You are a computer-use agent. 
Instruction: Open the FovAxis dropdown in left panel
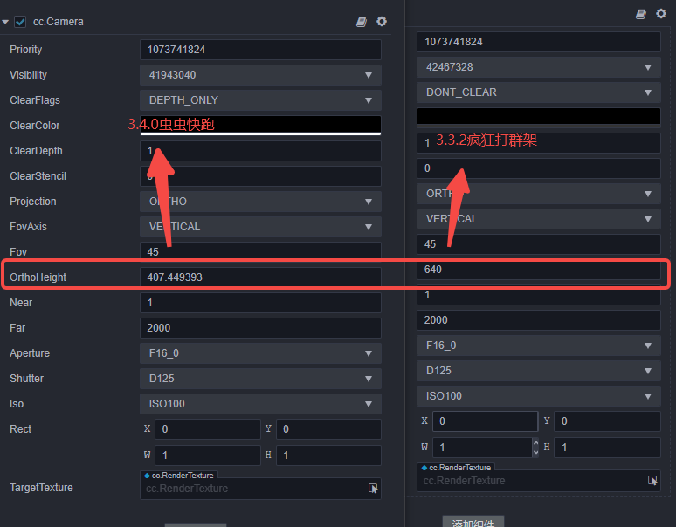coord(260,227)
